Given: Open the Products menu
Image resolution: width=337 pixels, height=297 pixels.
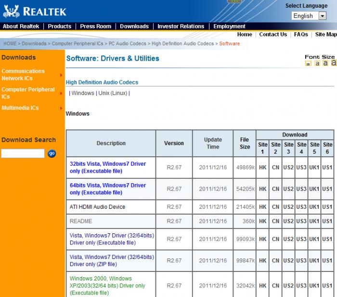Looking at the screenshot, I should [x=60, y=27].
